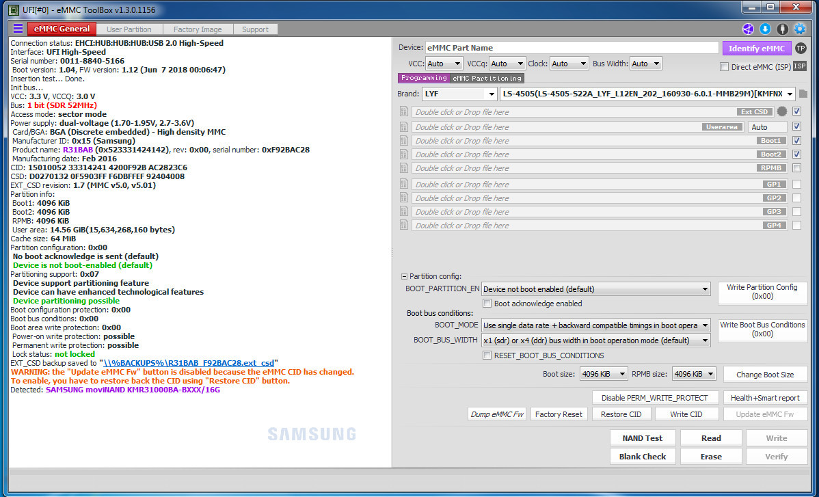
Task: Click the TP round icon
Action: coord(800,48)
